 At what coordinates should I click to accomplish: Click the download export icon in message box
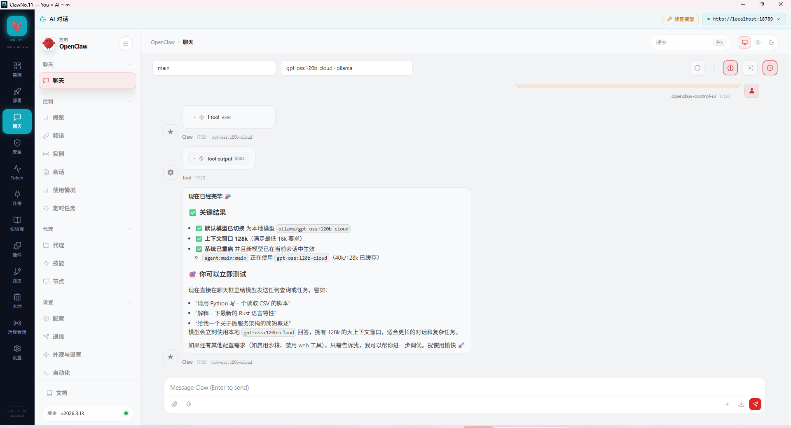(x=741, y=404)
